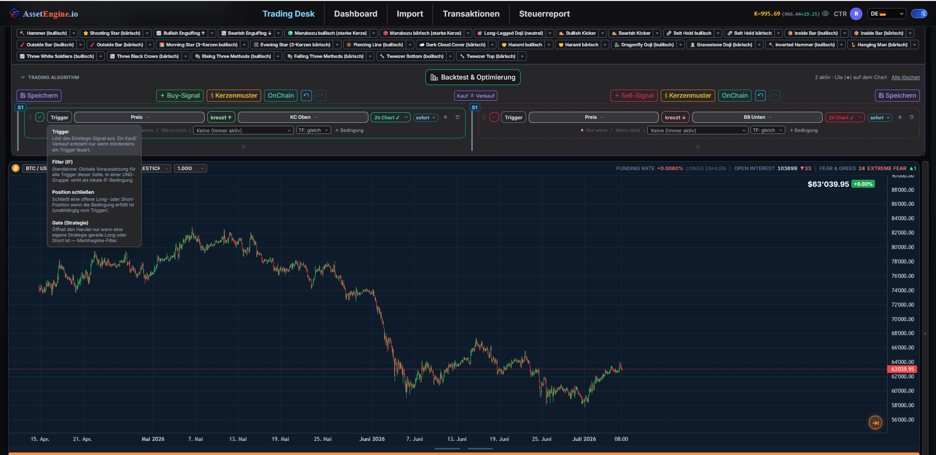Add a new Buy-Signal
This screenshot has height=455, width=936.
pos(180,96)
